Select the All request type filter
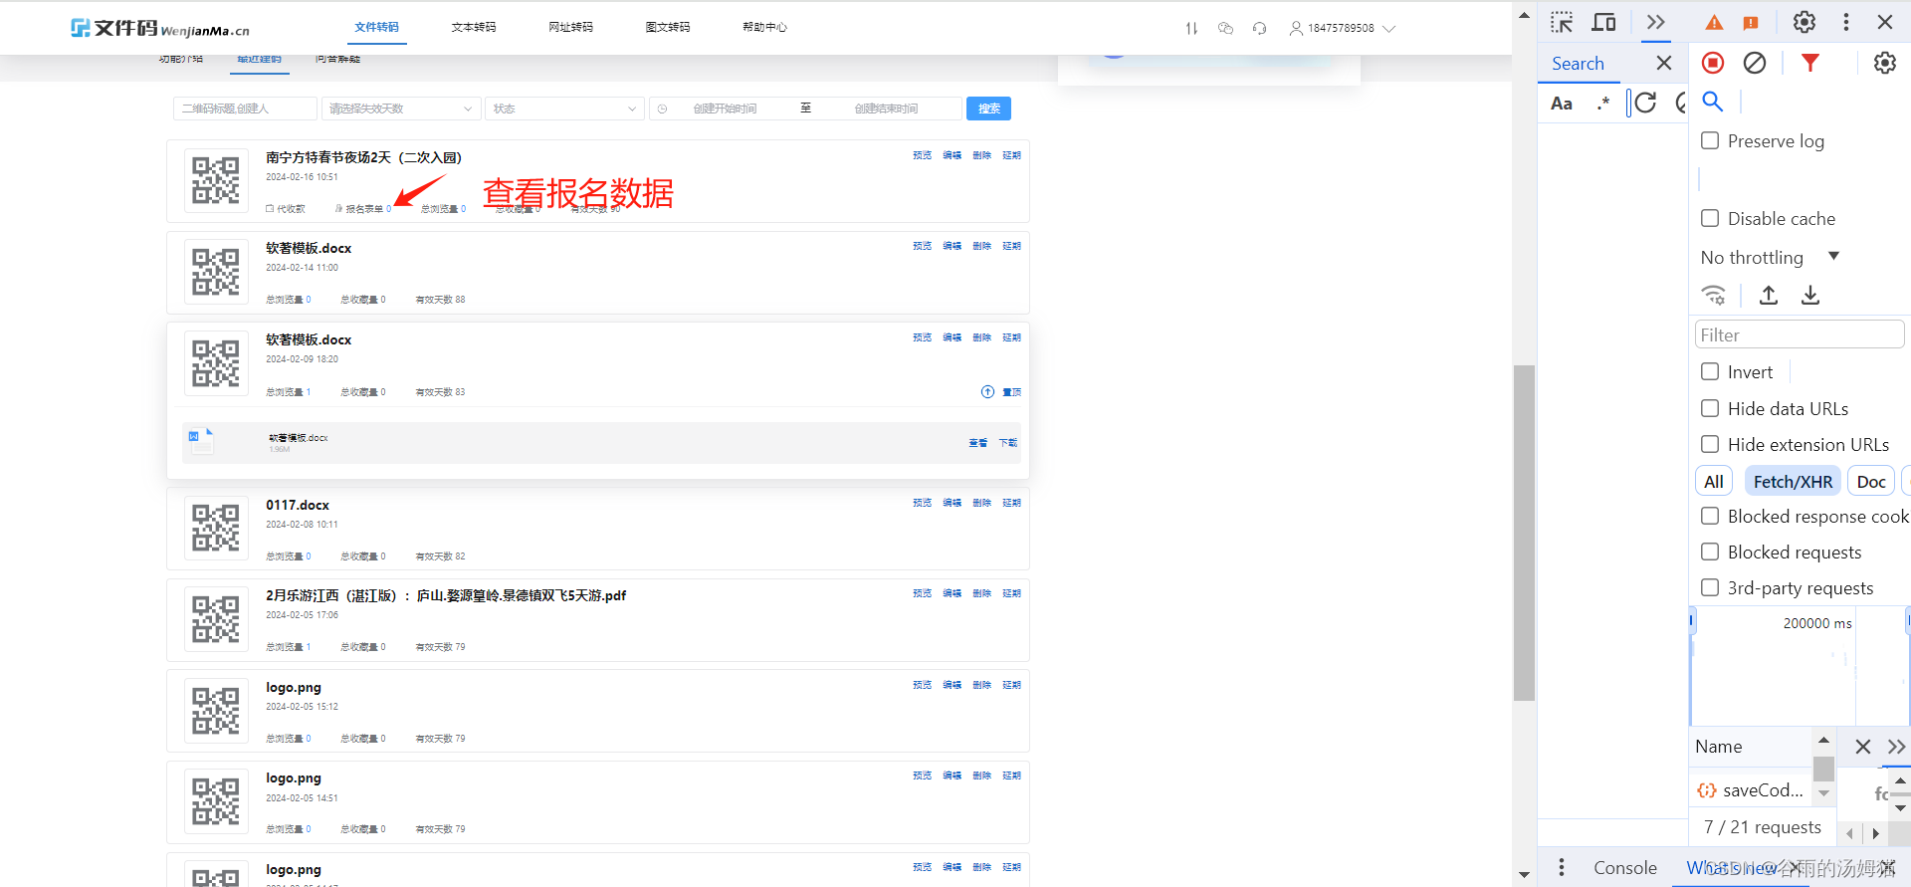This screenshot has width=1911, height=887. click(x=1714, y=481)
